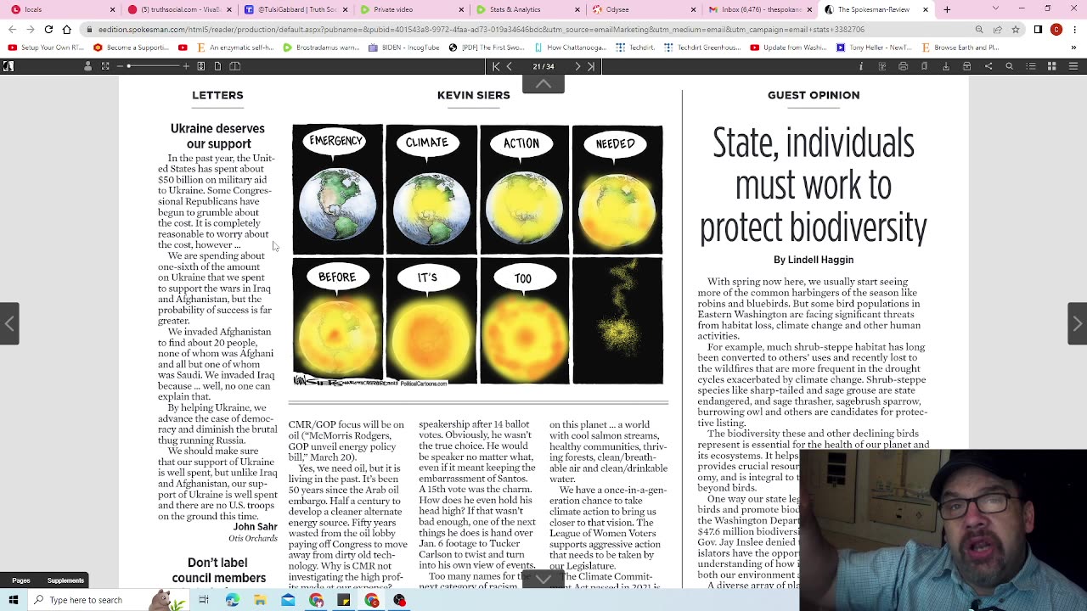The image size is (1087, 611).
Task: Open 'Ukraine deserves our support' letter headline
Action: (x=217, y=136)
